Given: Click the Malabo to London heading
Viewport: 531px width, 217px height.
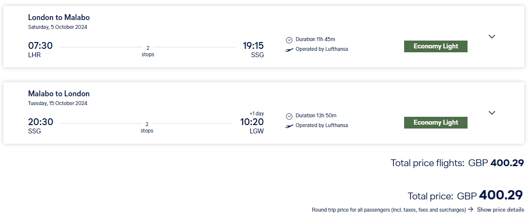Looking at the screenshot, I should (x=59, y=94).
